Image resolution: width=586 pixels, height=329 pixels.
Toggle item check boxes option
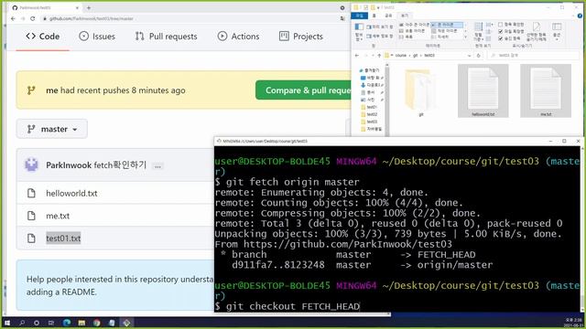[511, 25]
